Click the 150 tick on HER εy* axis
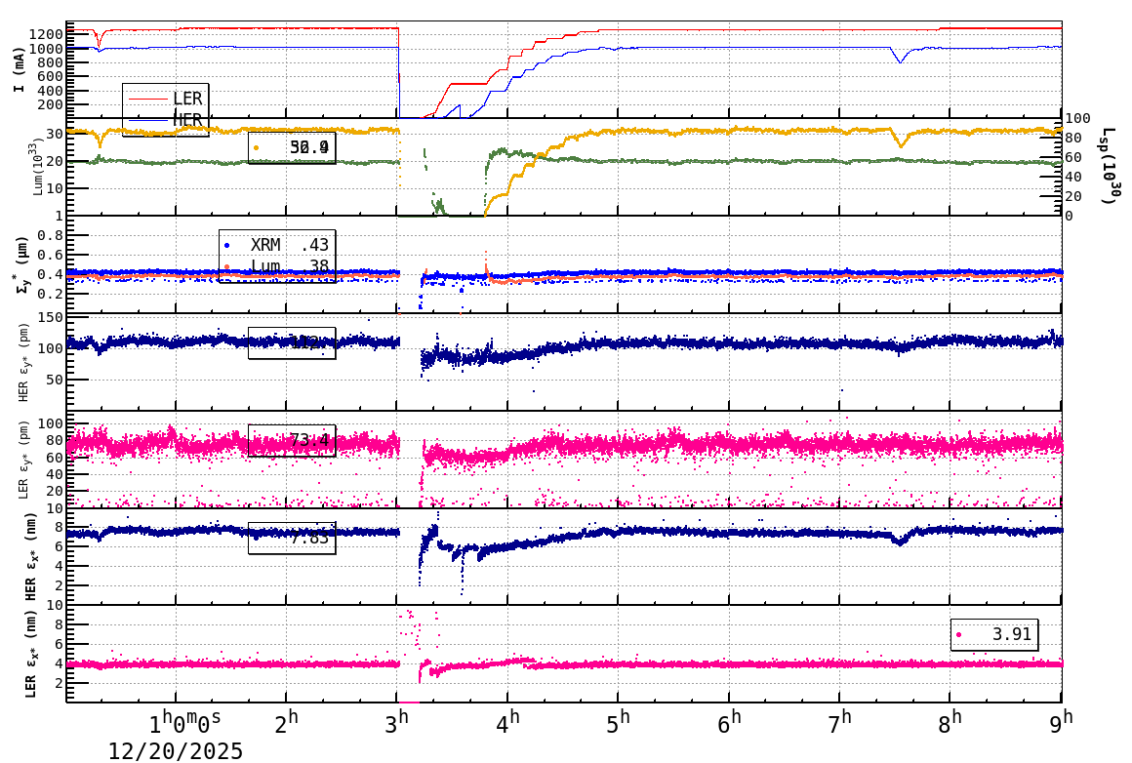This screenshot has width=1132, height=763. pos(50,318)
